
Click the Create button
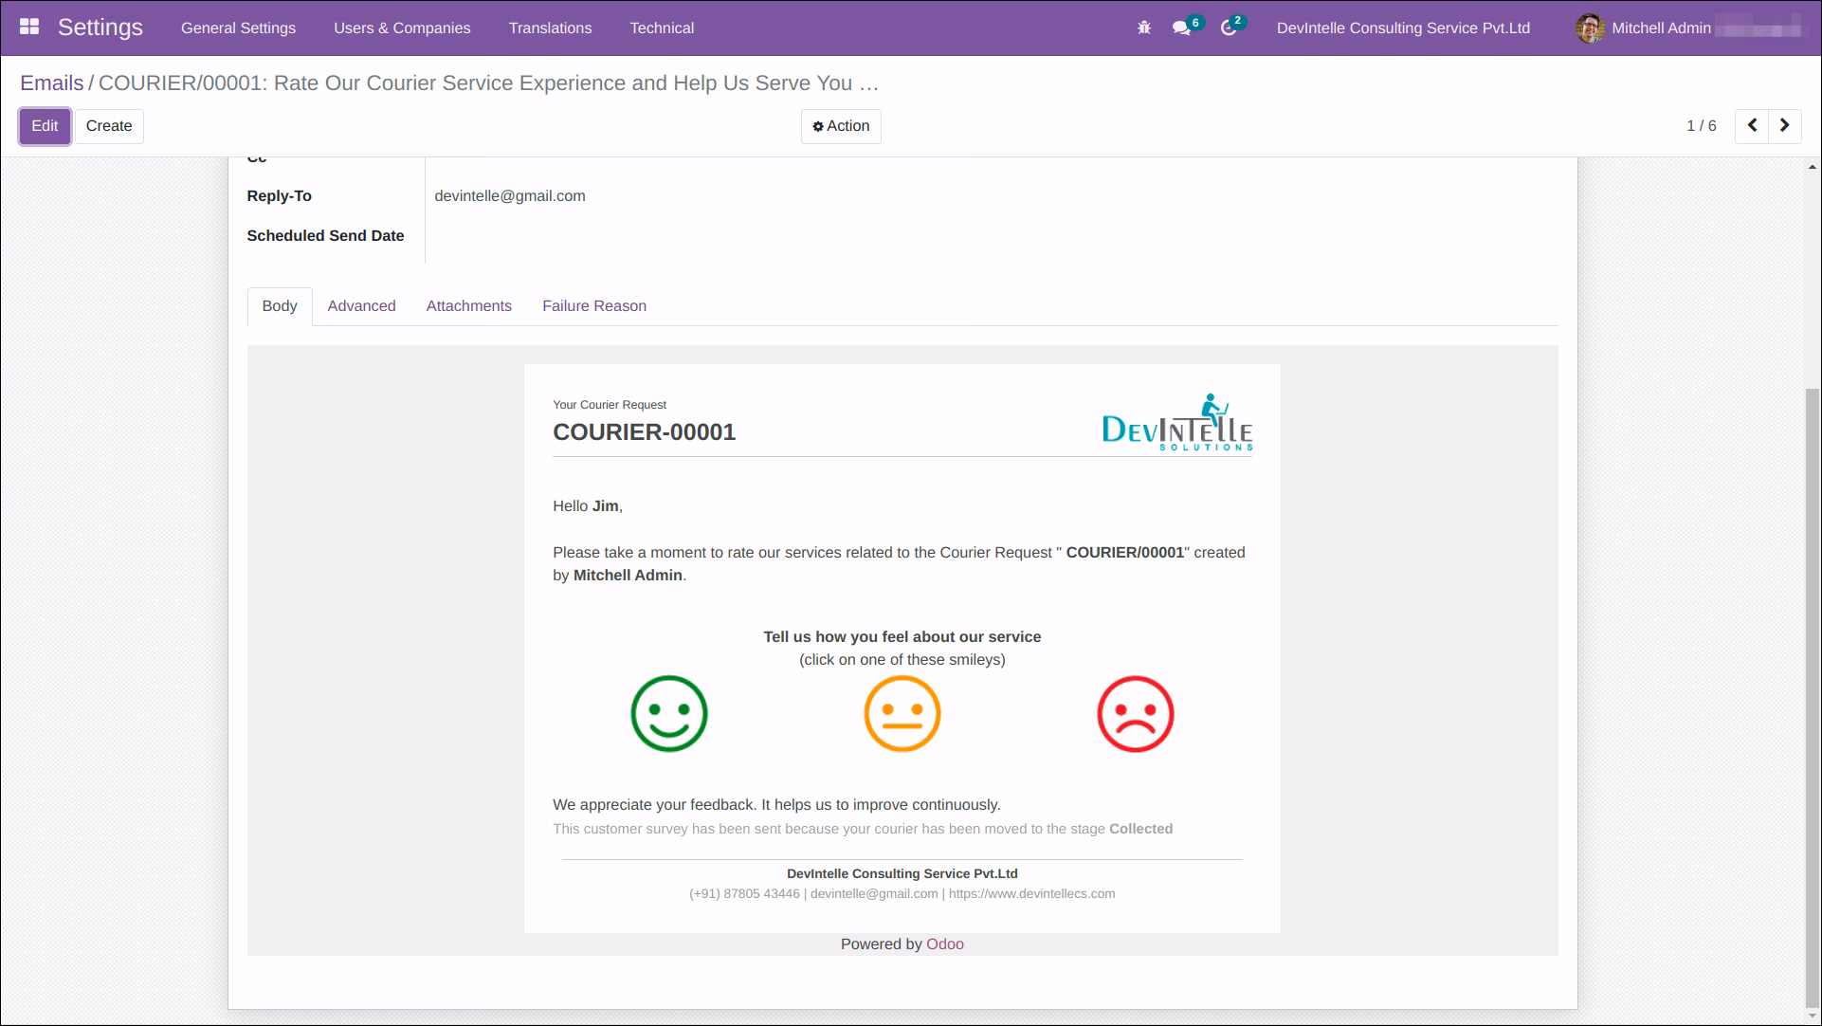tap(109, 126)
